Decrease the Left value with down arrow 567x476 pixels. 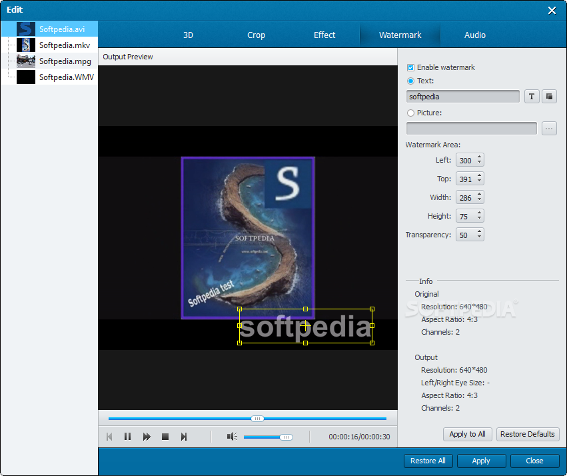480,163
